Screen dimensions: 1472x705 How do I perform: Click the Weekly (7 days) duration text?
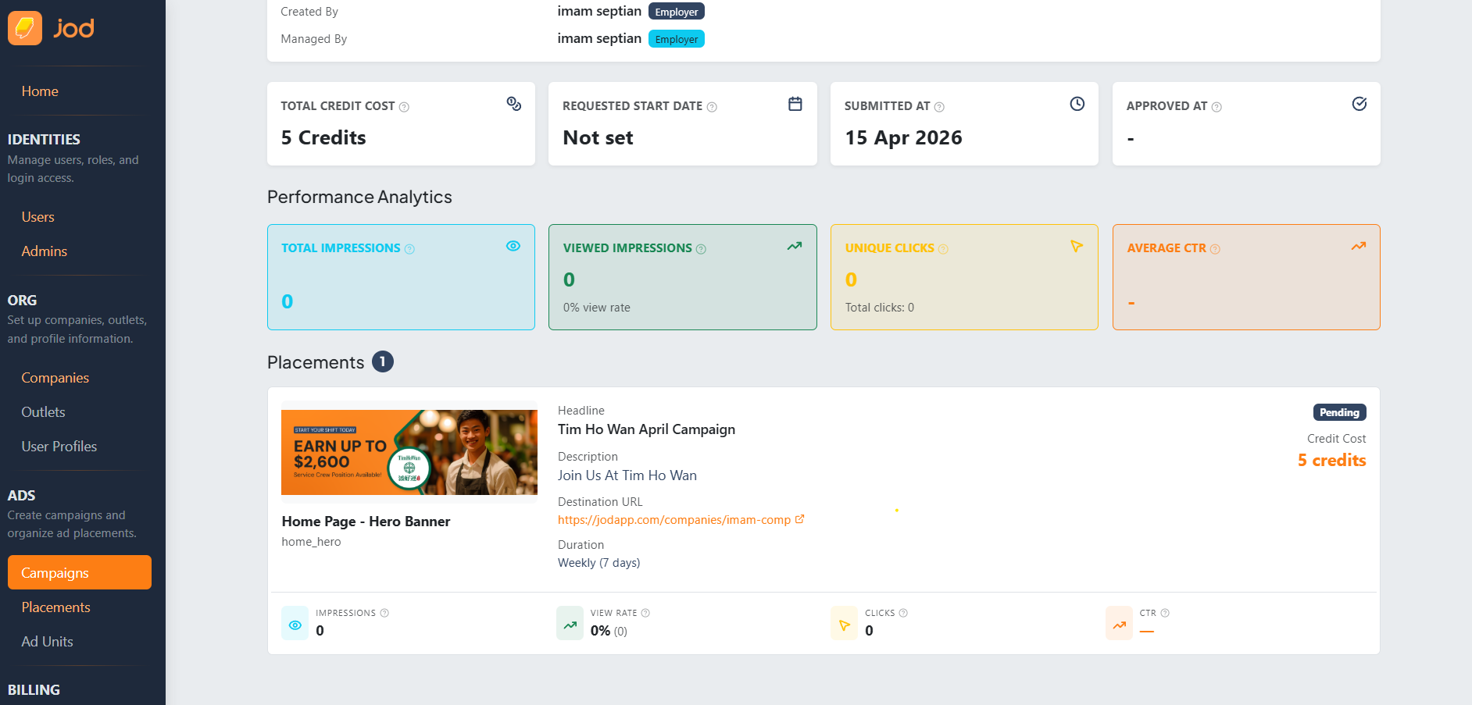tap(599, 563)
